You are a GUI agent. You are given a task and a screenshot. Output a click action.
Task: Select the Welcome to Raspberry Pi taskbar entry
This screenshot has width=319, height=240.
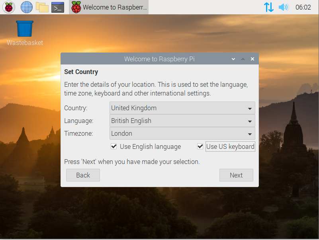tap(109, 7)
